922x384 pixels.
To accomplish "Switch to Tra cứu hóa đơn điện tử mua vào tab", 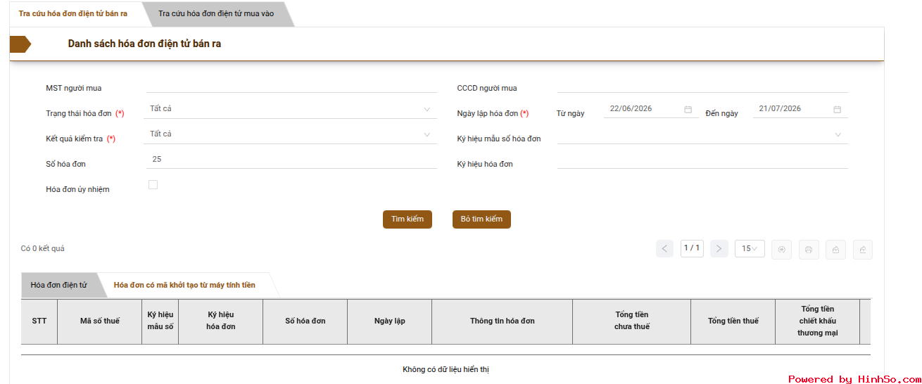I will coord(216,13).
